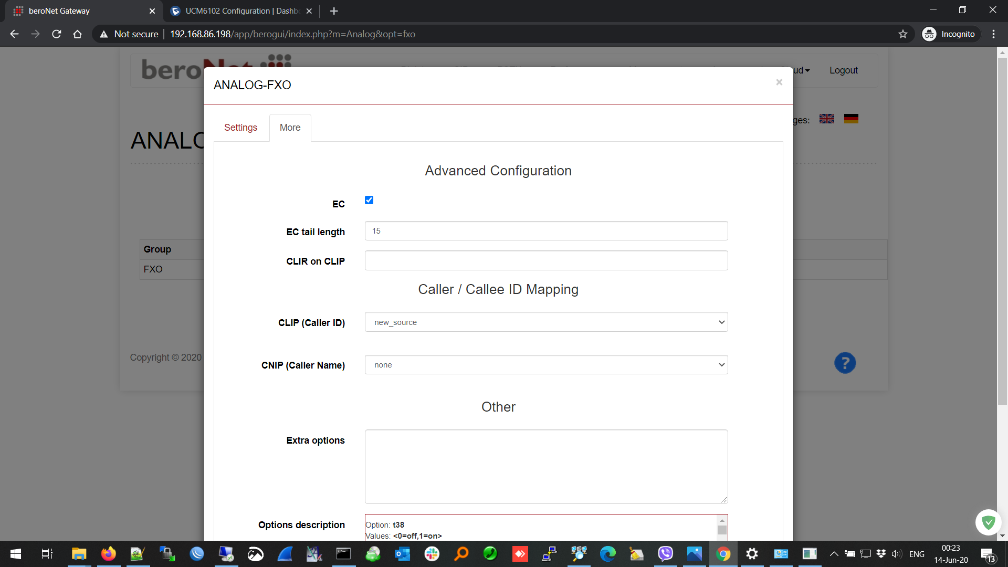Select the More tab
The height and width of the screenshot is (567, 1008).
290,128
